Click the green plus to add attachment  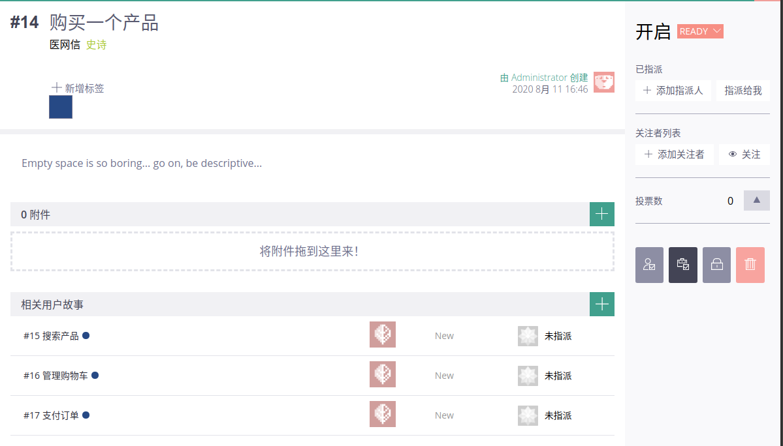601,215
